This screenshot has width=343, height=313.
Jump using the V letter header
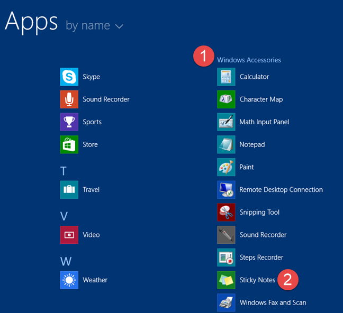pyautogui.click(x=64, y=216)
